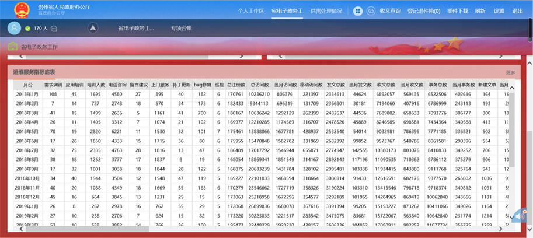
Task: Click 插件下载 link
Action: (x=458, y=11)
